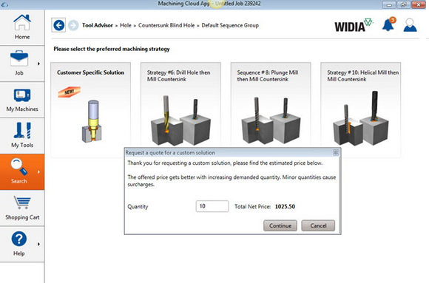The width and height of the screenshot is (429, 283).
Task: Expand the Search submenu arrow
Action: pos(38,171)
